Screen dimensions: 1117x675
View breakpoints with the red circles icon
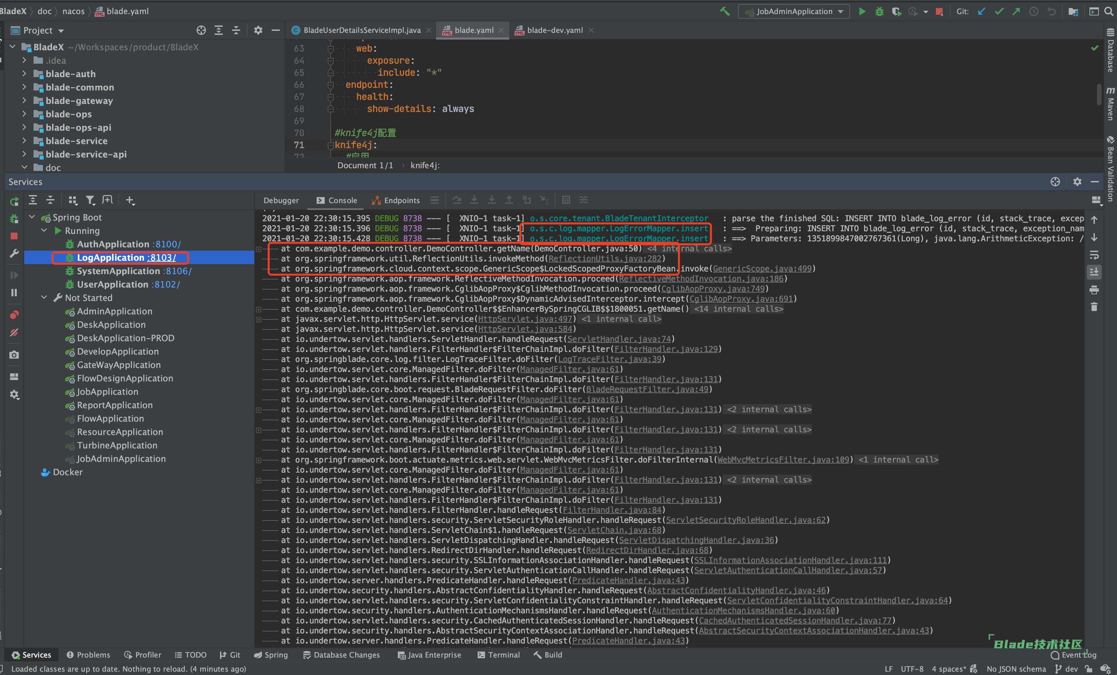14,315
